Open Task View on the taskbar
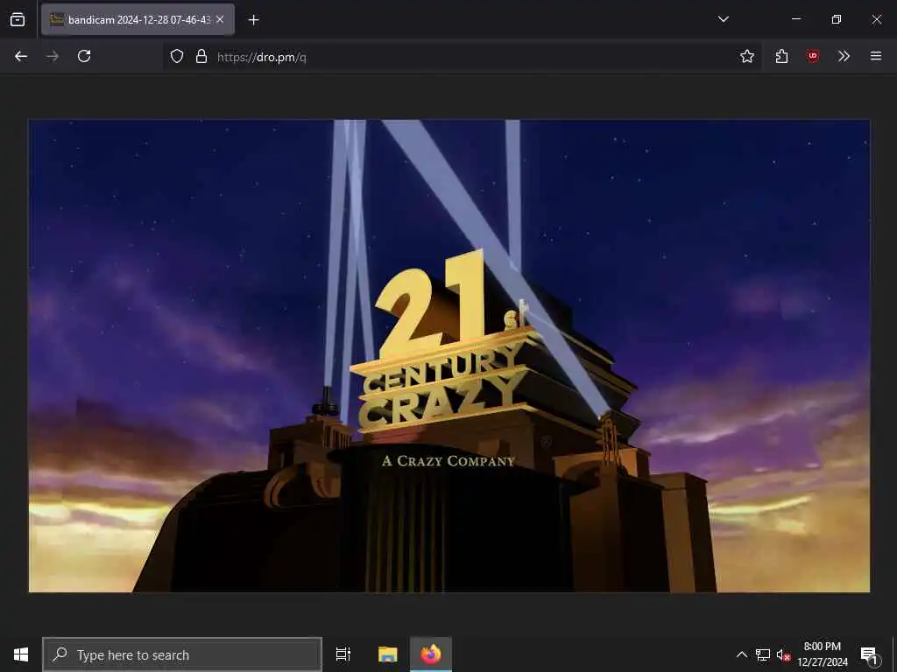The height and width of the screenshot is (672, 897). point(343,654)
